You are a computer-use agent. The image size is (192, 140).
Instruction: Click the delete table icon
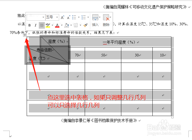coord(106,17)
